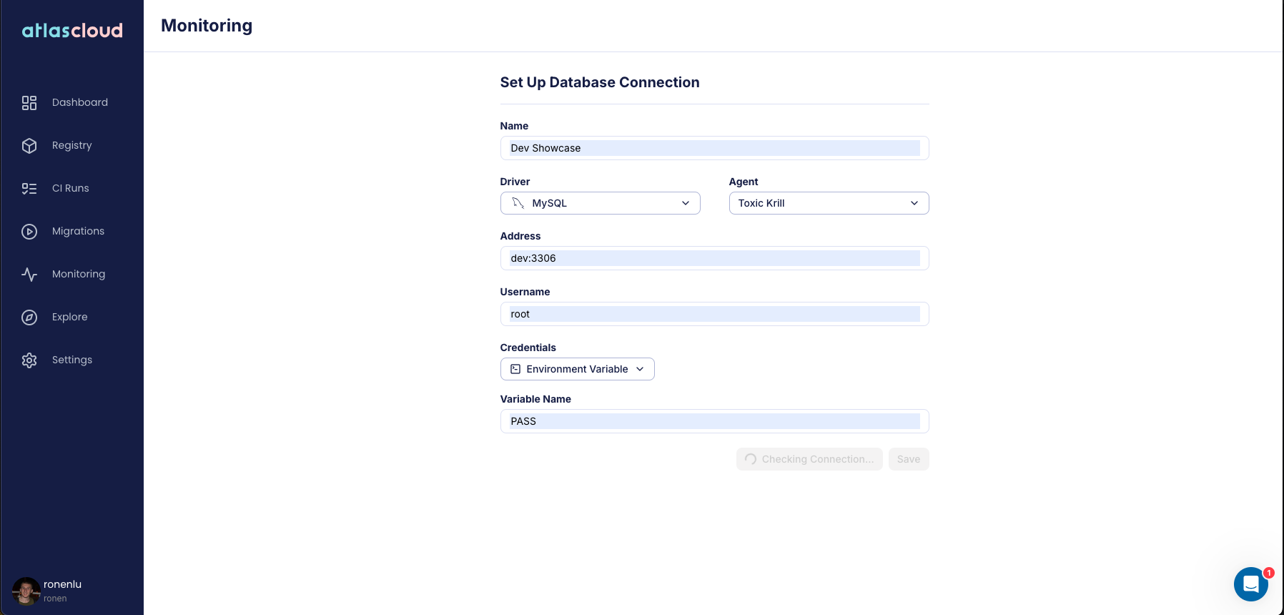Focus the Username field containing root
This screenshot has width=1284, height=615.
pos(715,314)
